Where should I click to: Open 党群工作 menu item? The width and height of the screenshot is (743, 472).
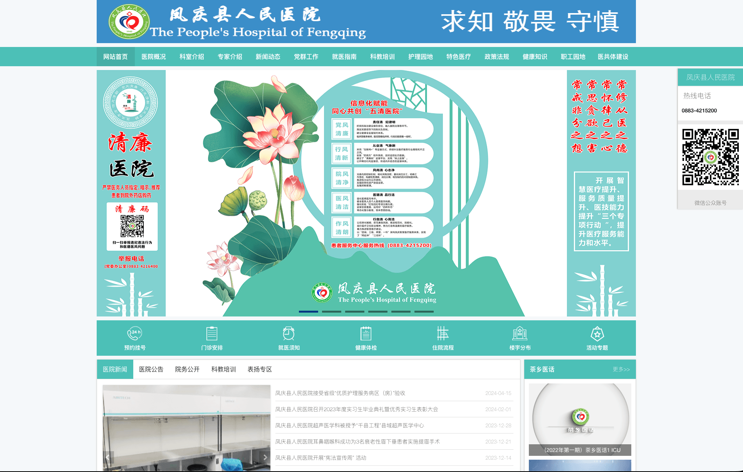tap(306, 57)
